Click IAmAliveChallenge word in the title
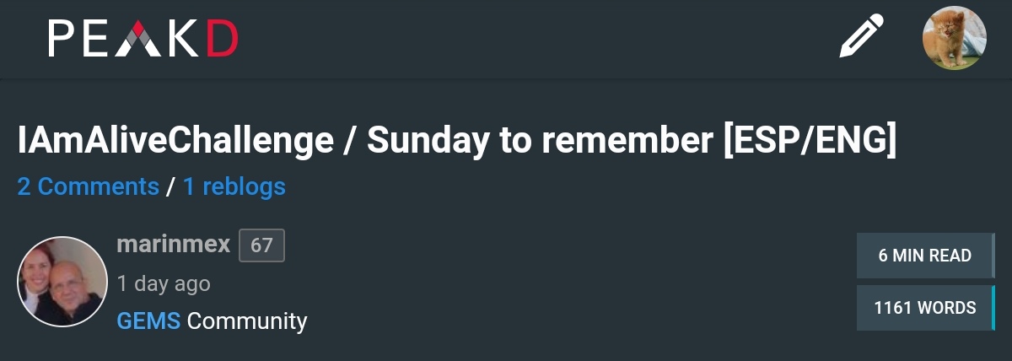Viewport: 1012px width, 361px height. [175, 141]
